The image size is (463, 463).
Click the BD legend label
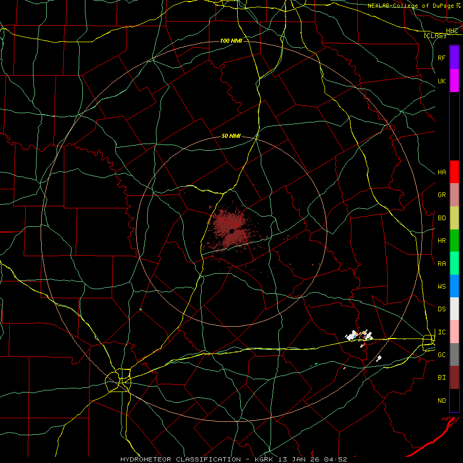441,218
